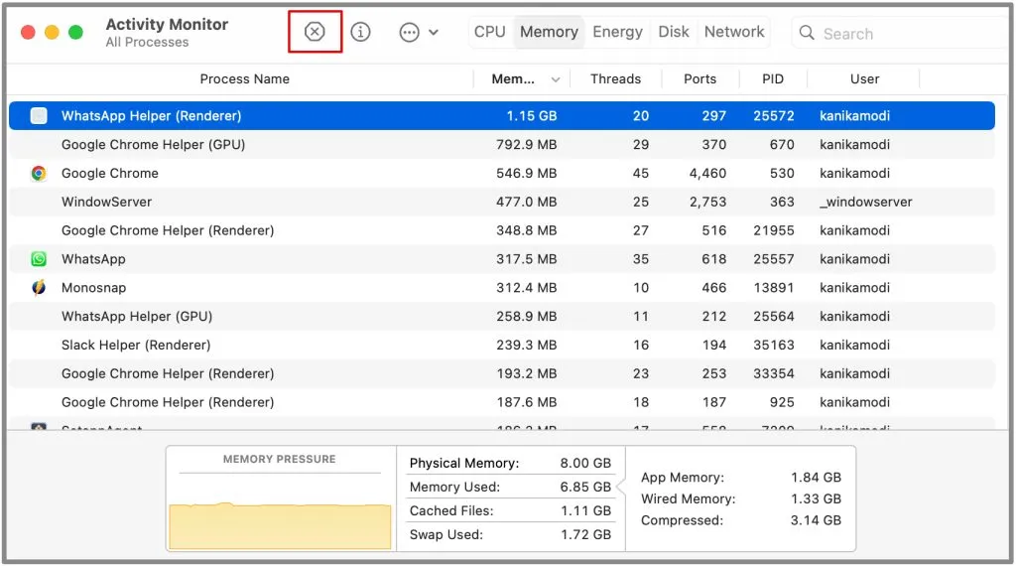Click the 1.15 GB memory value
1016x566 pixels.
pos(532,116)
